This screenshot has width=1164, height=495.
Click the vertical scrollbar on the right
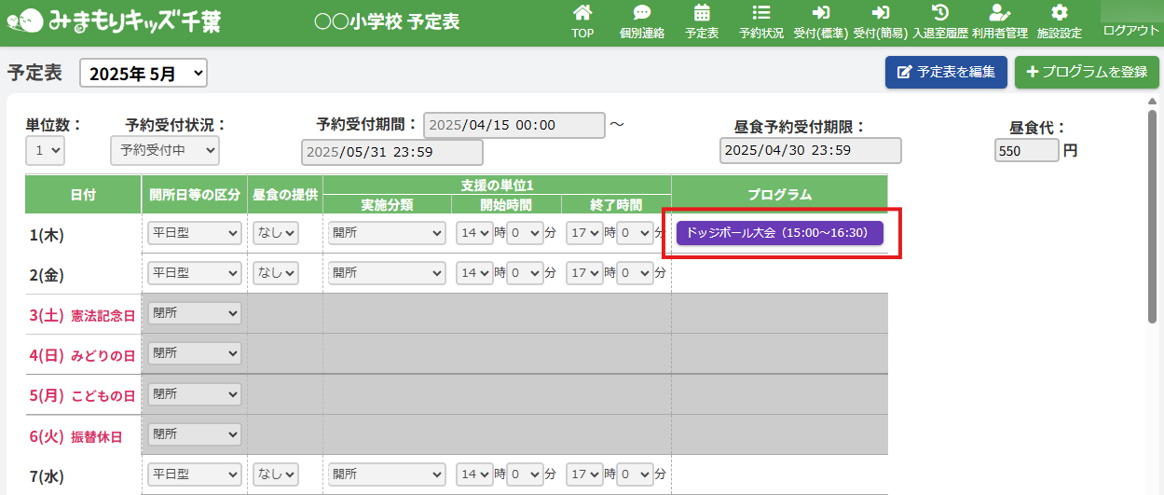(x=1153, y=214)
